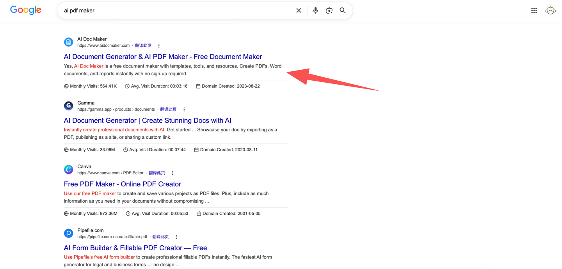The width and height of the screenshot is (562, 269).
Task: Click calendar icon beside Domain Created 2020-08-11
Action: click(196, 150)
